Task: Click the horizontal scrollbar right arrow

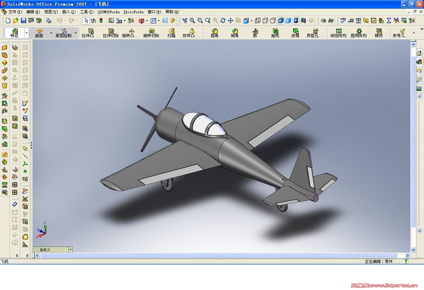Action: point(408,255)
